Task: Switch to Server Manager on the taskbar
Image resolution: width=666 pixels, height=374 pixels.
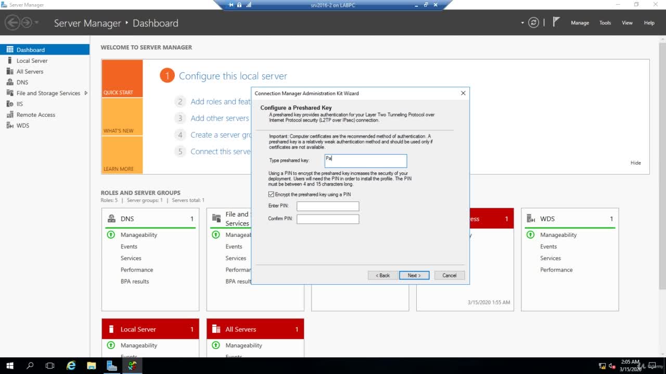Action: pyautogui.click(x=112, y=366)
